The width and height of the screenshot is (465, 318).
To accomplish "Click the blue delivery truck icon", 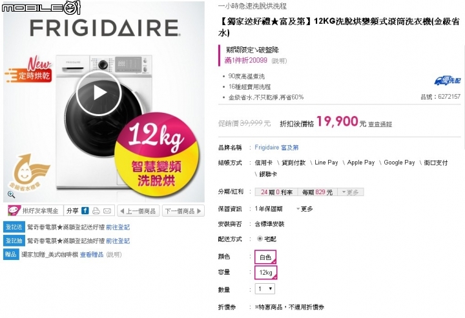I will (448, 80).
